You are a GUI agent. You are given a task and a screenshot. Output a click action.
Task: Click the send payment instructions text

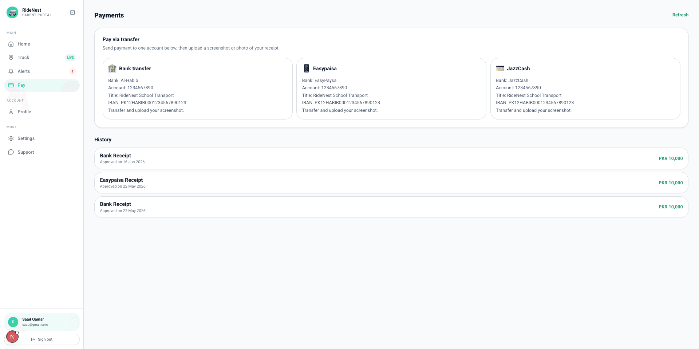coord(191,48)
